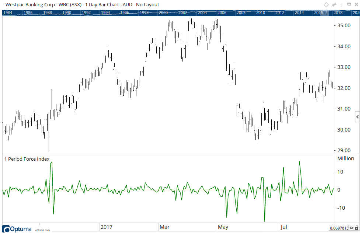Click the 32.00 price scale label
The image size is (362, 234).
(x=344, y=88)
